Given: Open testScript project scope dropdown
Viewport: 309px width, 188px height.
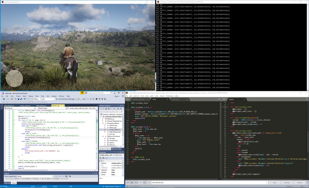Looking at the screenshot, I should click(20, 108).
